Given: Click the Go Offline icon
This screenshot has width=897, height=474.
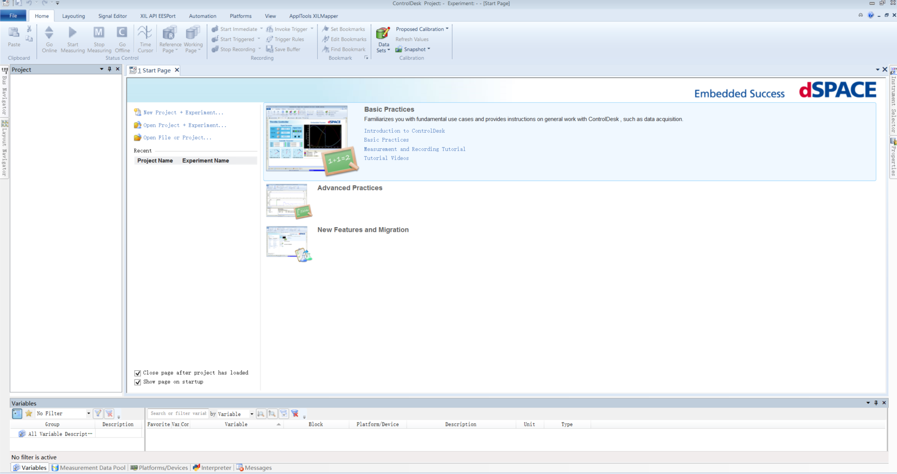Looking at the screenshot, I should [122, 33].
